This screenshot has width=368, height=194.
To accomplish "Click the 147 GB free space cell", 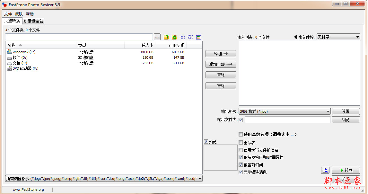I will click(x=179, y=57).
